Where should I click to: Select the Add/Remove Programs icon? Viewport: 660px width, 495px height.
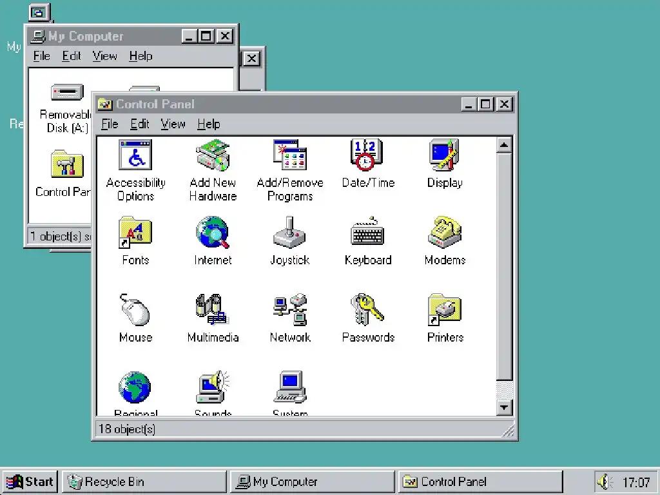click(x=290, y=155)
